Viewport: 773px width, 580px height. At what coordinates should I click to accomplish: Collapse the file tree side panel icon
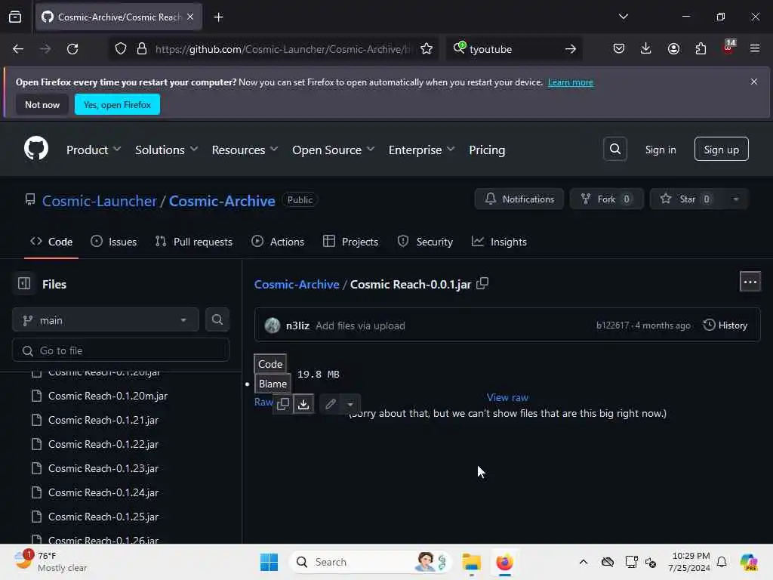tap(24, 284)
